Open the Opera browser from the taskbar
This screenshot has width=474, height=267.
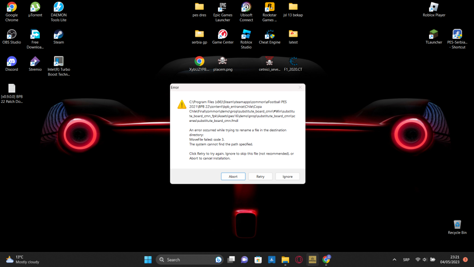coord(299,259)
